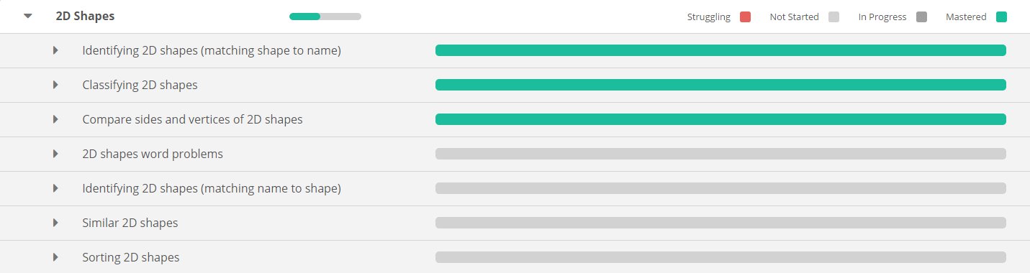Screen dimensions: 1030x273
Task: Click the red Struggling legend swatch
Action: point(745,17)
